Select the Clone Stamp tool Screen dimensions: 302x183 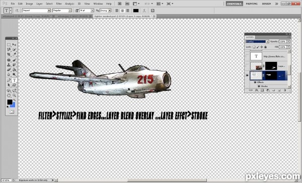9,65
